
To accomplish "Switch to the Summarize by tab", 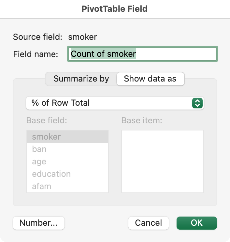I will pos(81,79).
